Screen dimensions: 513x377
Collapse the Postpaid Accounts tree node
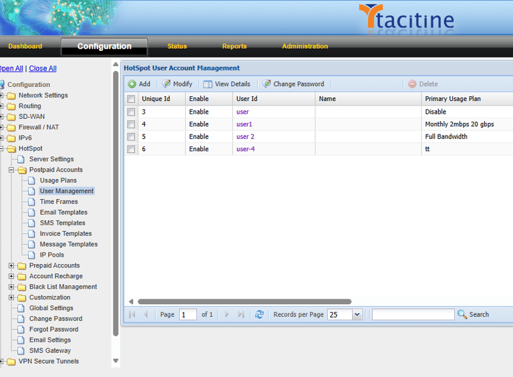11,170
